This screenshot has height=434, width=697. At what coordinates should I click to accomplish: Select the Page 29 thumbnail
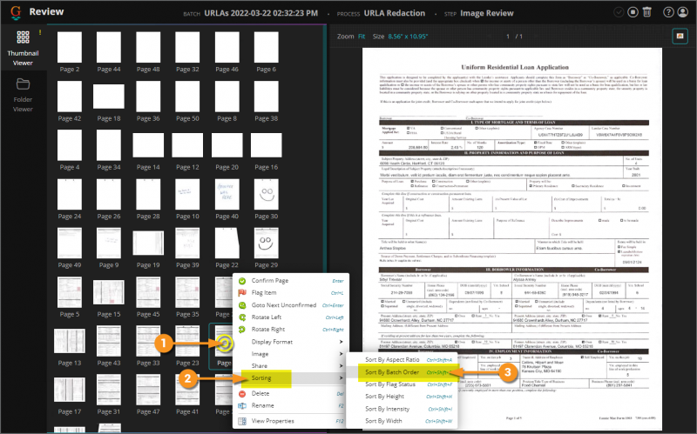coord(267,243)
